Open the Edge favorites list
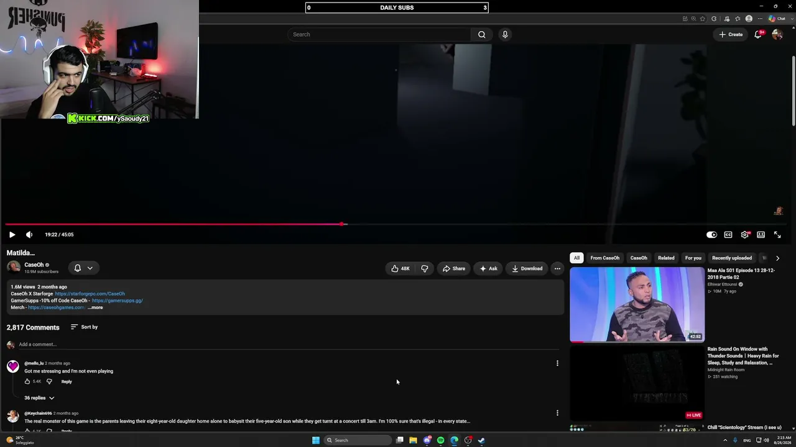Viewport: 796px width, 447px height. pyautogui.click(x=738, y=19)
